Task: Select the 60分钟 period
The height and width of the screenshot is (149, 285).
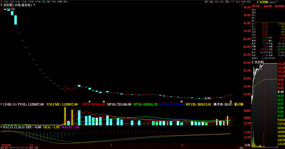Action: click(37, 2)
